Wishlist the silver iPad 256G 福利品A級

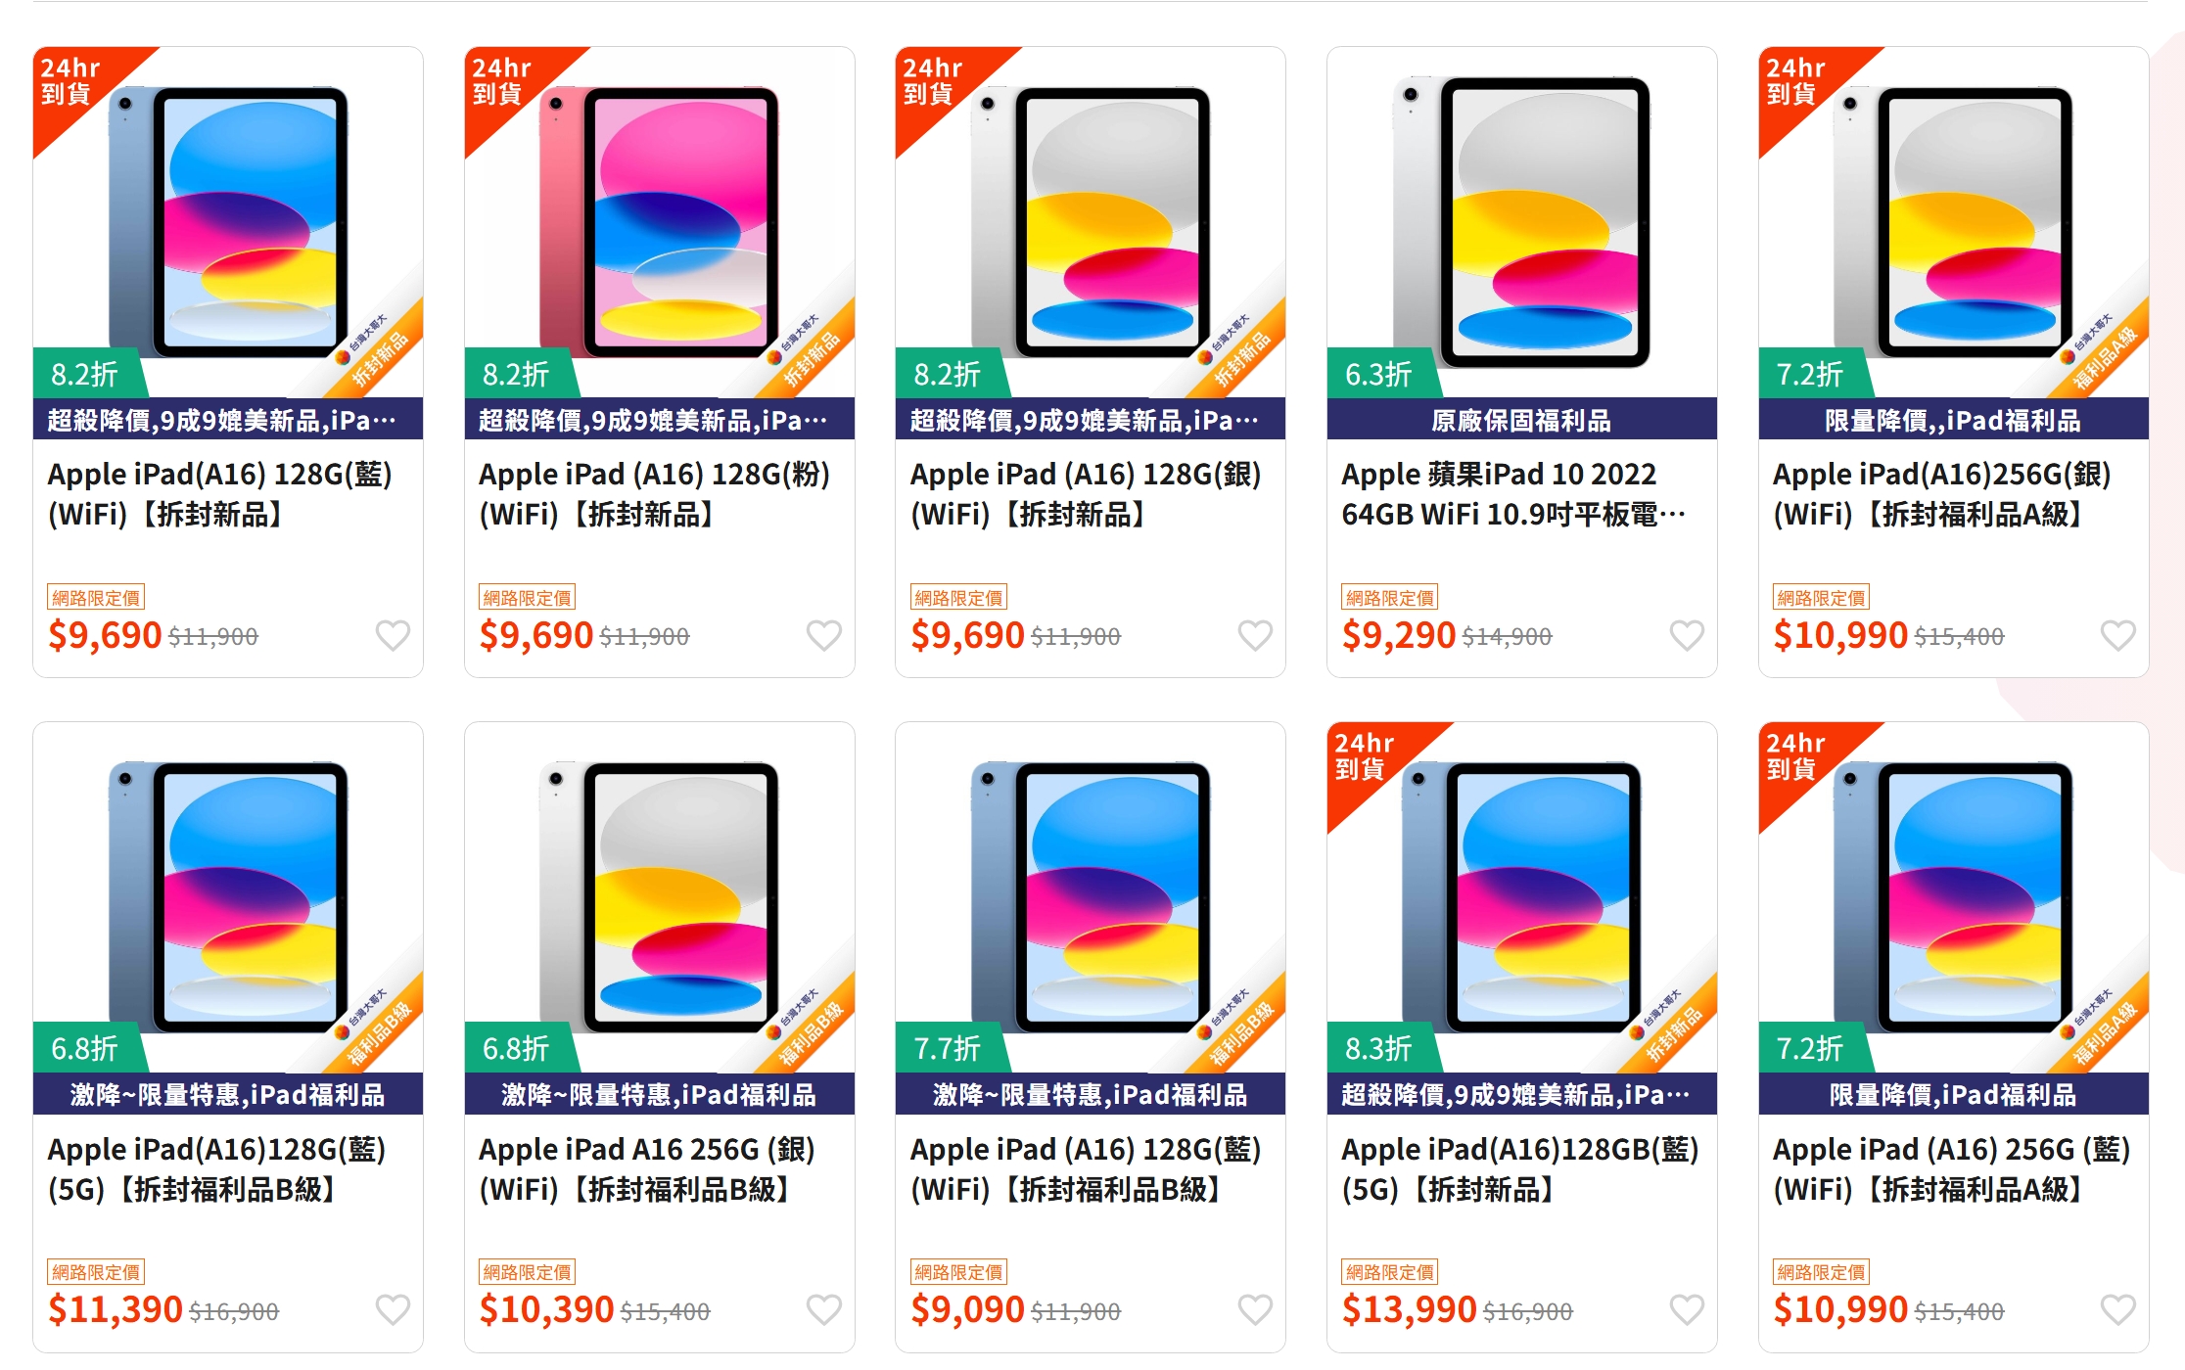[2117, 635]
